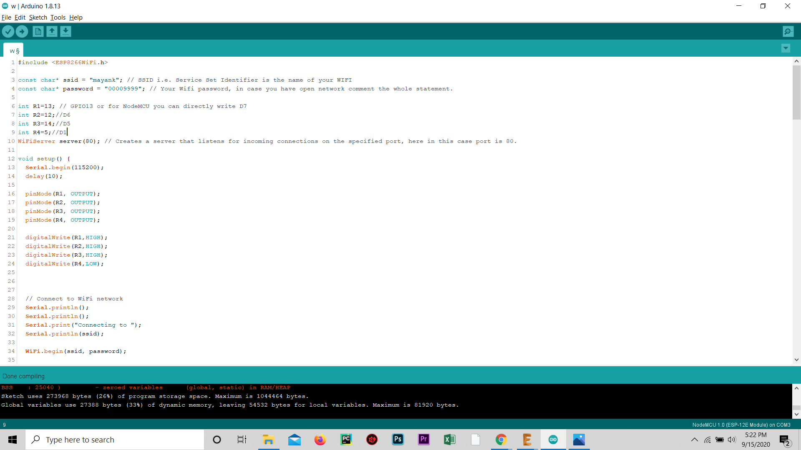This screenshot has width=801, height=450.
Task: Open File Explorer from the taskbar
Action: pos(268,440)
